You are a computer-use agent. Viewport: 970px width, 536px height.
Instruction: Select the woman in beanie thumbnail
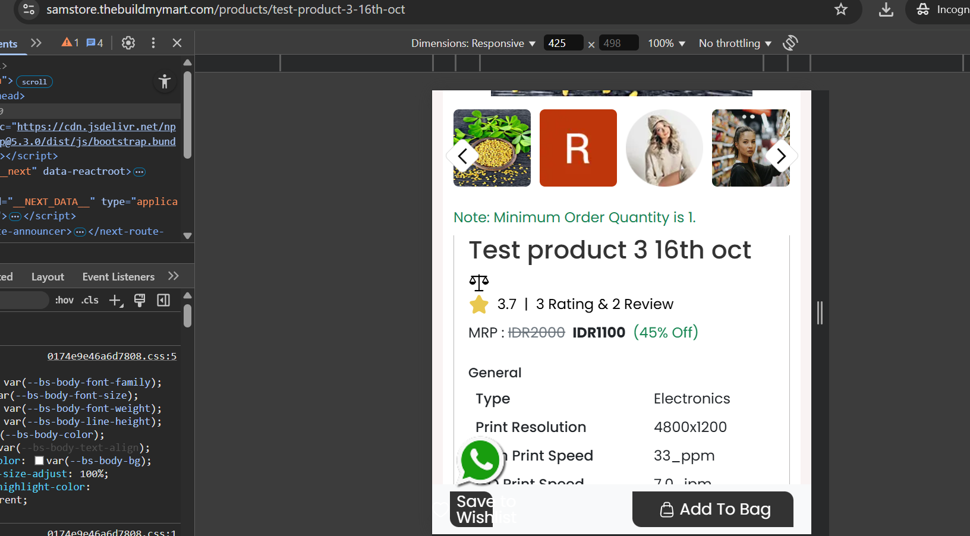664,148
